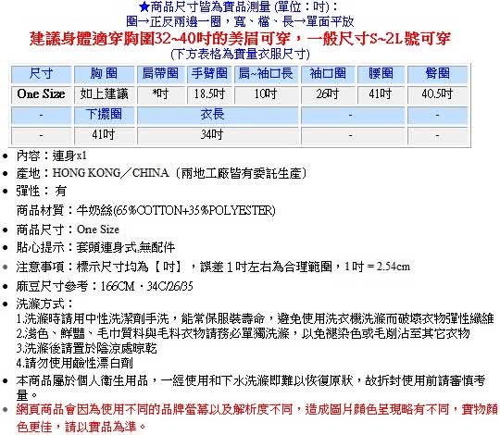Screen dimensions: 500x435
Task: Click the 麻豆尺寸參考 166CM line
Action: pos(105,286)
